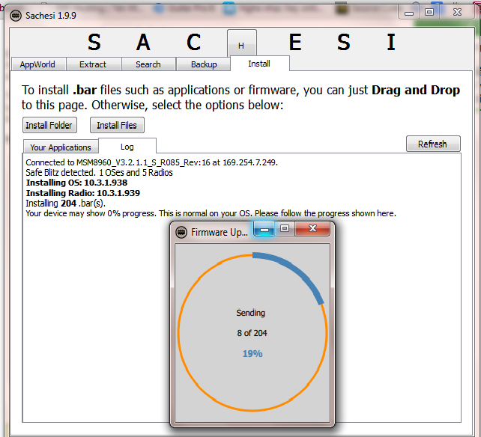Click the Firmware Update dialog icon
Image resolution: width=481 pixels, height=437 pixels.
[x=181, y=232]
